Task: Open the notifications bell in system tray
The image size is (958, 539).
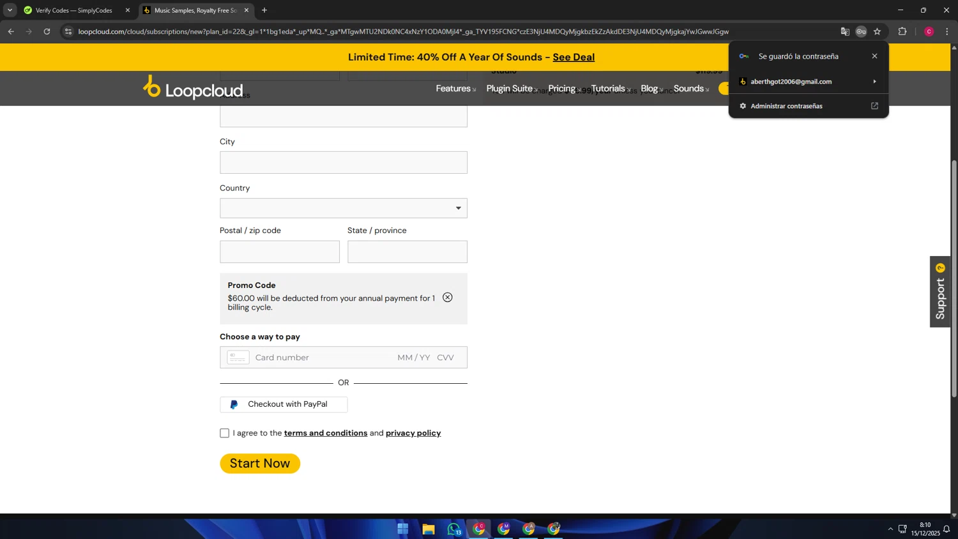Action: pyautogui.click(x=947, y=529)
